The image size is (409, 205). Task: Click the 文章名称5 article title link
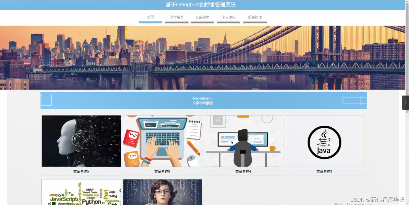pos(81,171)
